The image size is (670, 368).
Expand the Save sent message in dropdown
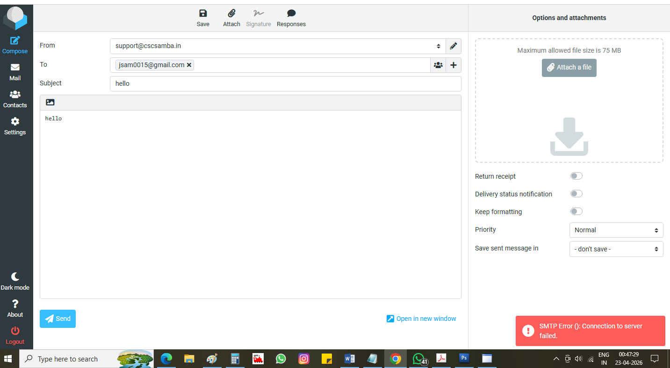[x=616, y=249]
